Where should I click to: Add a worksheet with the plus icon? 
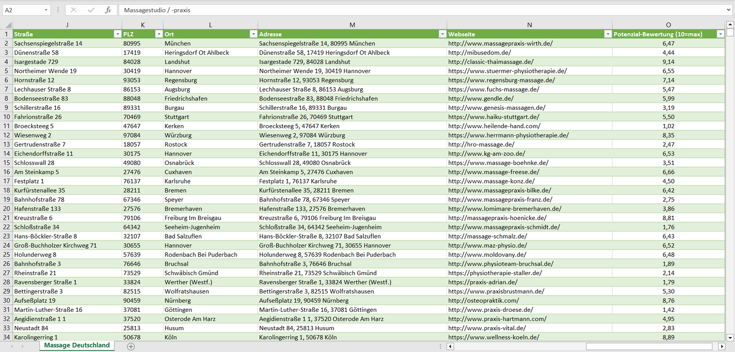coord(131,345)
